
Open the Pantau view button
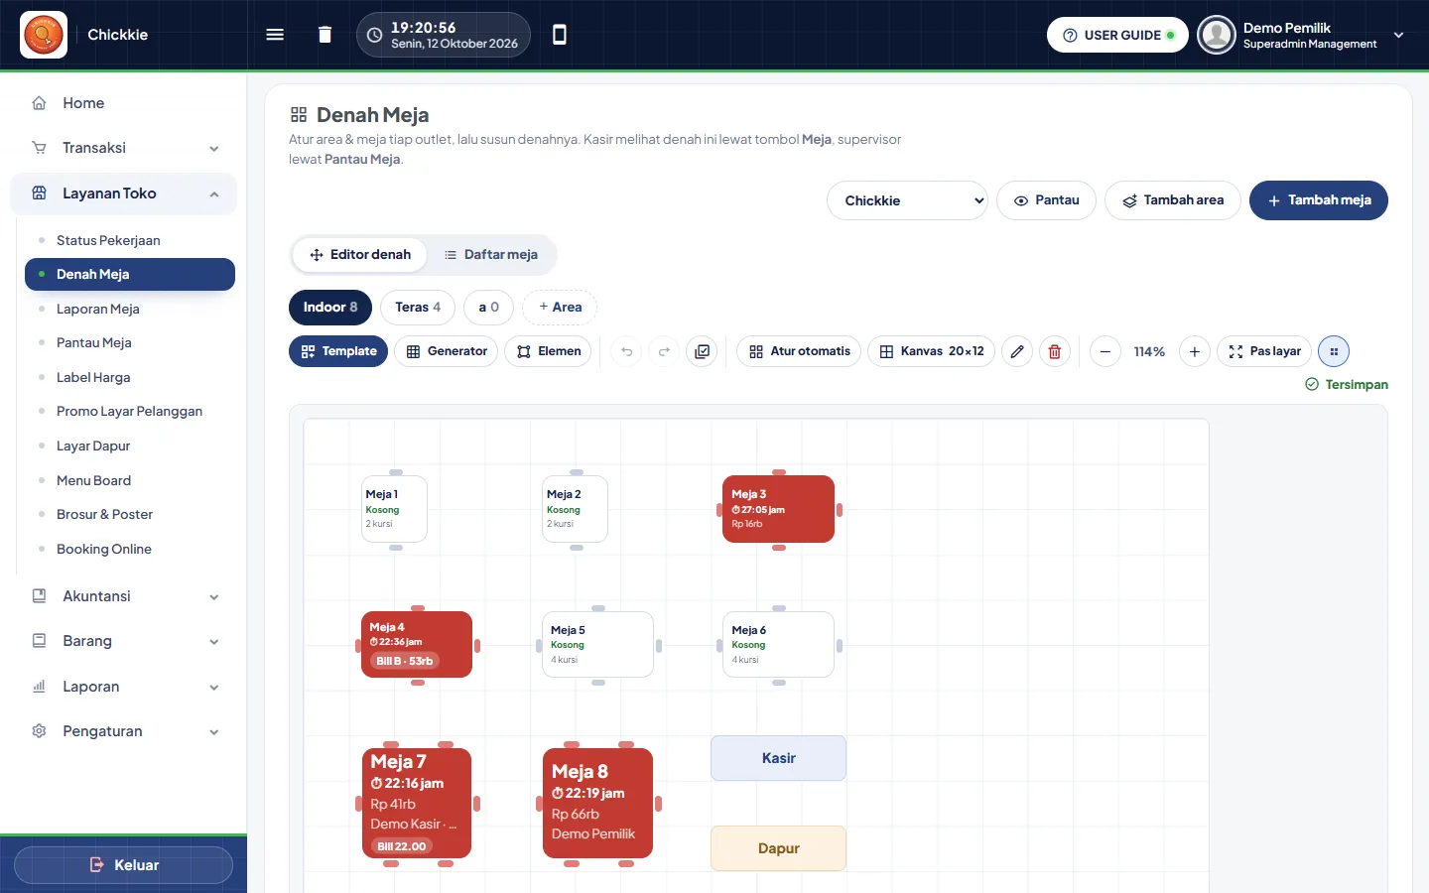pyautogui.click(x=1046, y=200)
